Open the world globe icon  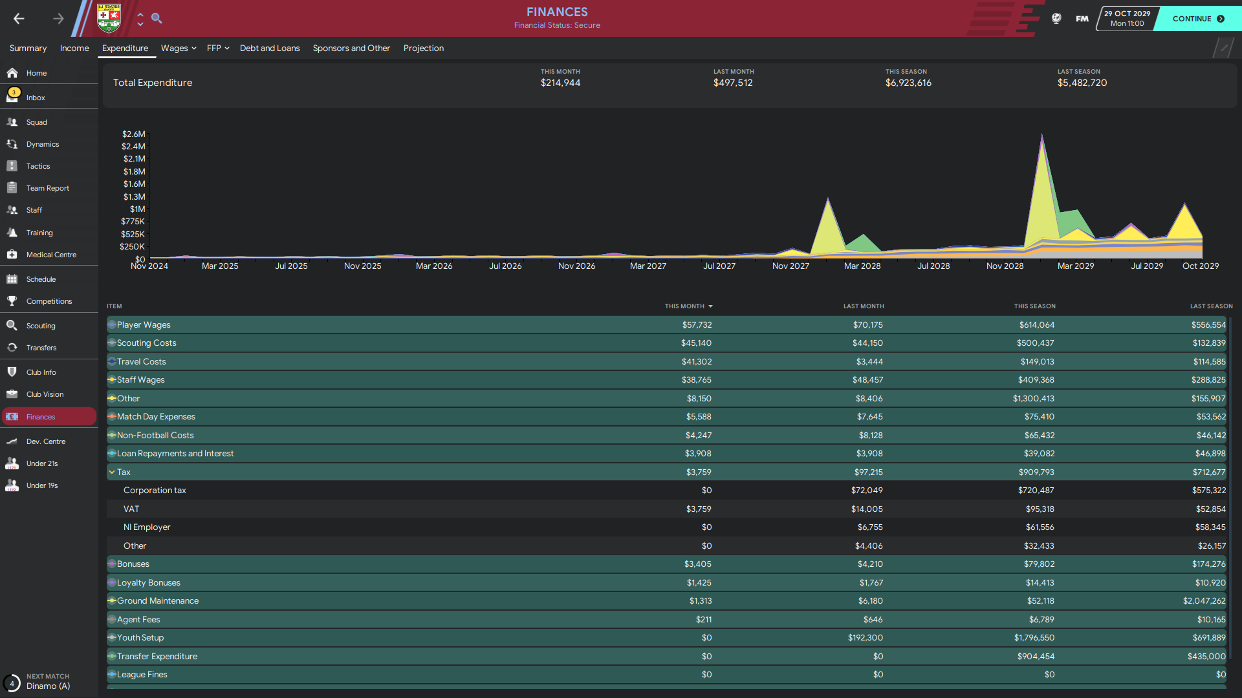pyautogui.click(x=1056, y=19)
